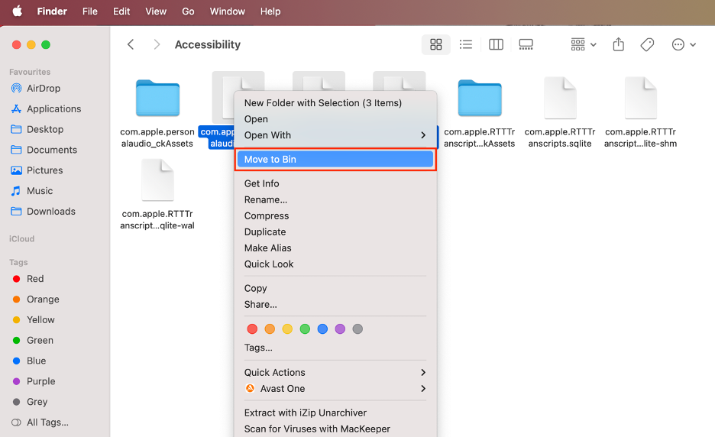Choose New Folder with Selection (3 Items)
The height and width of the screenshot is (437, 715).
[335, 103]
